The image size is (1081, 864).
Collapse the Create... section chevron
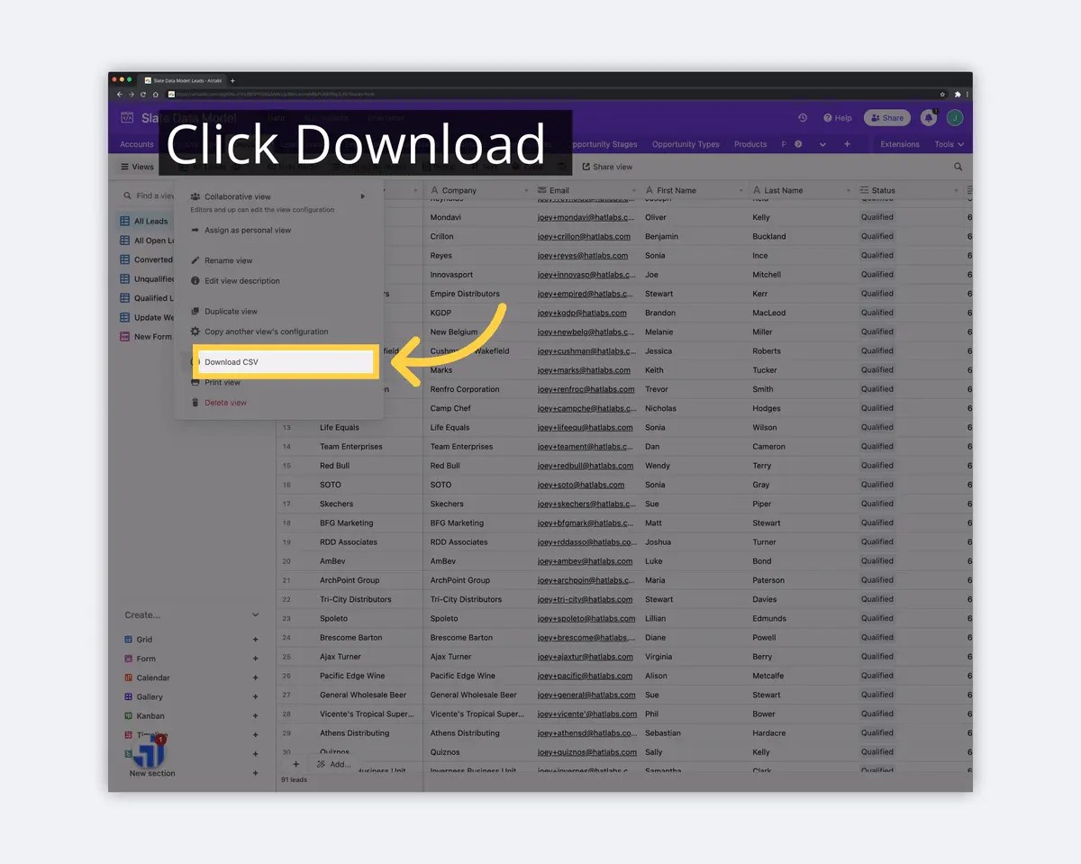pos(258,614)
